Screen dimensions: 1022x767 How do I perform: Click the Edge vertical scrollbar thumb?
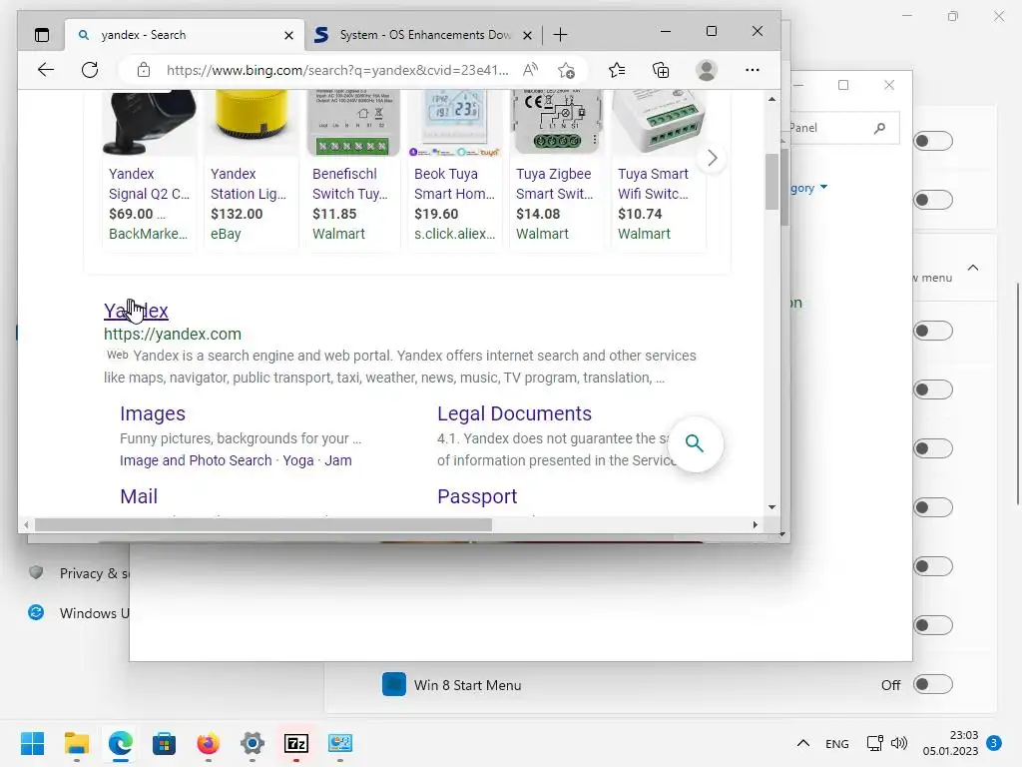pos(771,182)
